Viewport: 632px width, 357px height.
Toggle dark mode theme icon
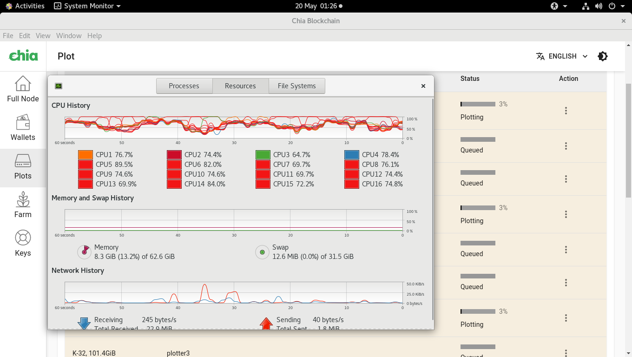pos(603,56)
